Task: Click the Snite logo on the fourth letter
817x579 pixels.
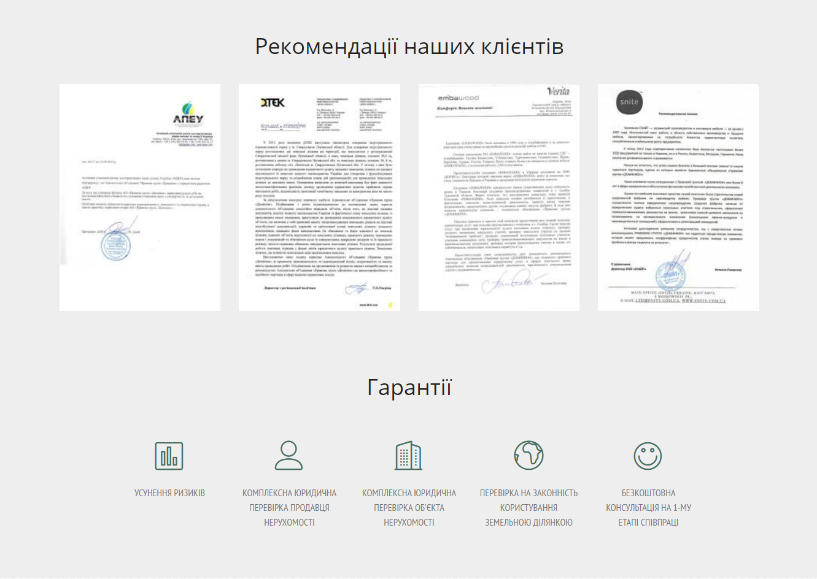Action: click(x=629, y=102)
